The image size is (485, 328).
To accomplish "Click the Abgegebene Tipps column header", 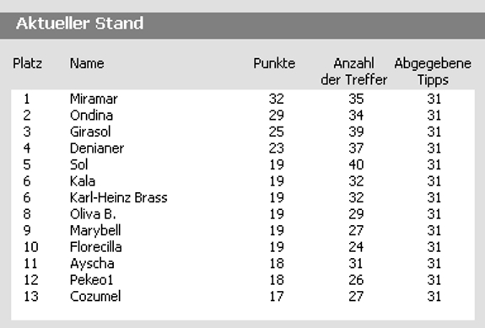I will pos(433,72).
